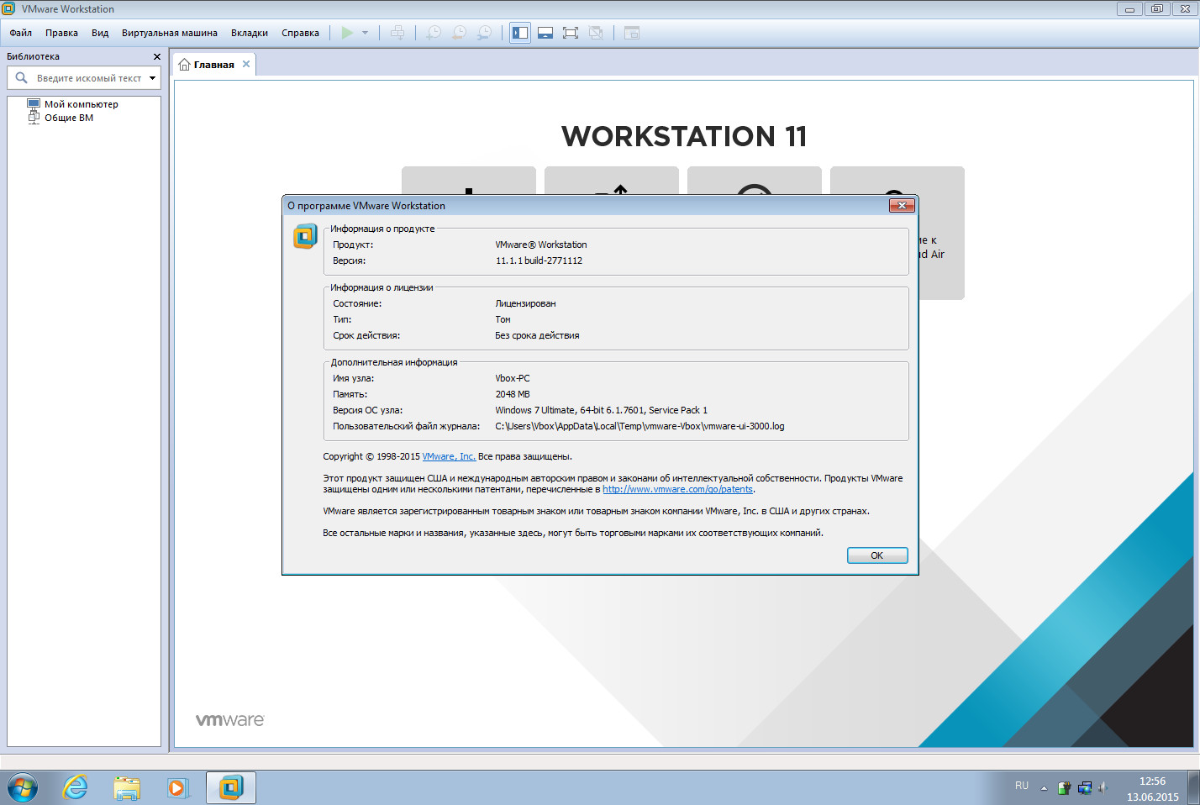Launch Internet Explorer from the taskbar
1200x805 pixels.
click(76, 788)
